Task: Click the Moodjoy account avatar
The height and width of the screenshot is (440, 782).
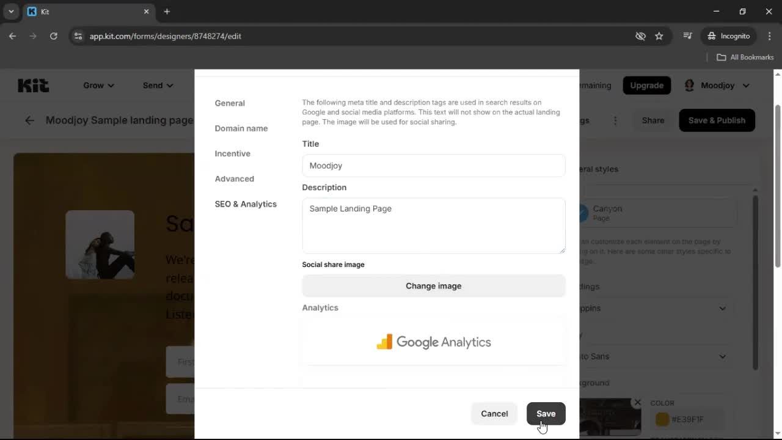Action: pos(689,86)
